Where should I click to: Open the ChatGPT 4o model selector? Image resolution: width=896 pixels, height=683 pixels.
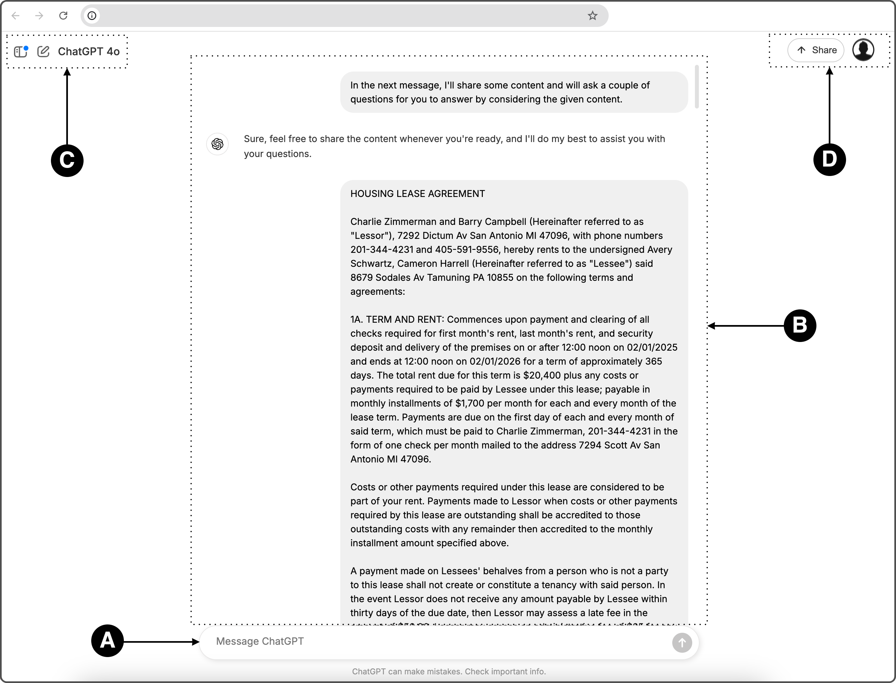(89, 52)
